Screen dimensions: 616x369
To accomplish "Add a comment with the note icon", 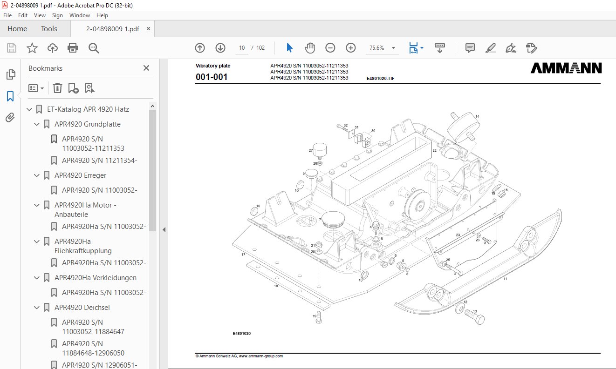I will coord(470,48).
